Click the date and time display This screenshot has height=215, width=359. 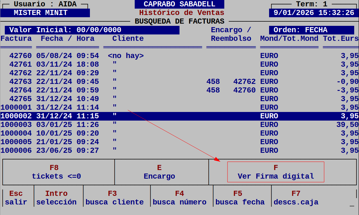[314, 13]
